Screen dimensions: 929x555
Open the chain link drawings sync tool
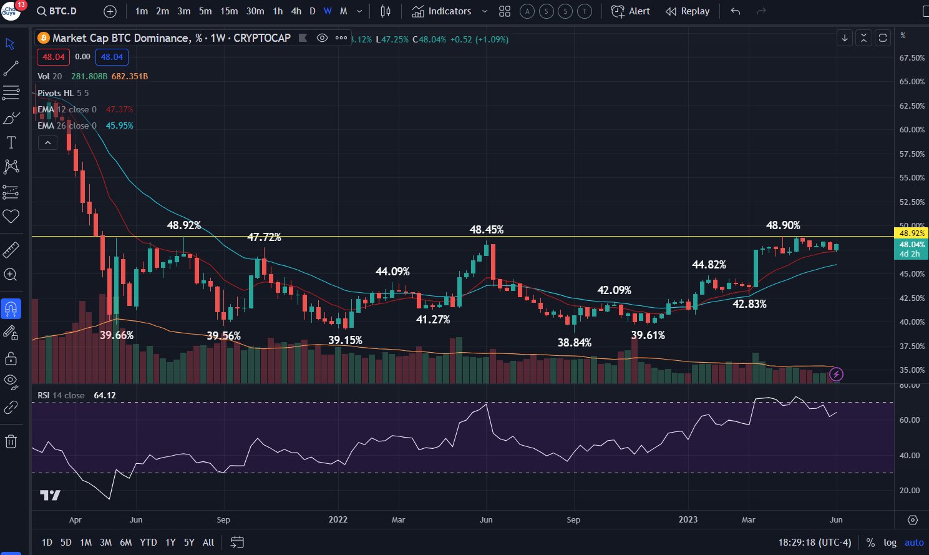pyautogui.click(x=11, y=408)
